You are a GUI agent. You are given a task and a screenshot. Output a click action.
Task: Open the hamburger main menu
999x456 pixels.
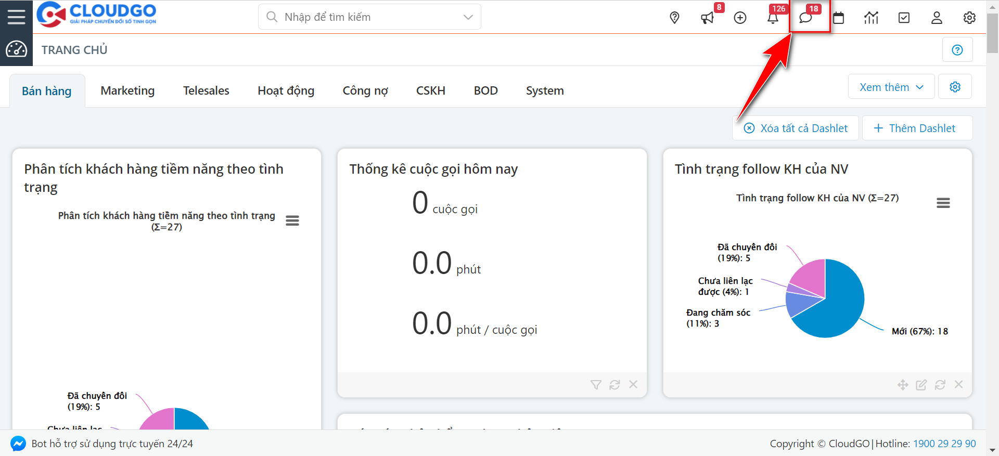(16, 17)
